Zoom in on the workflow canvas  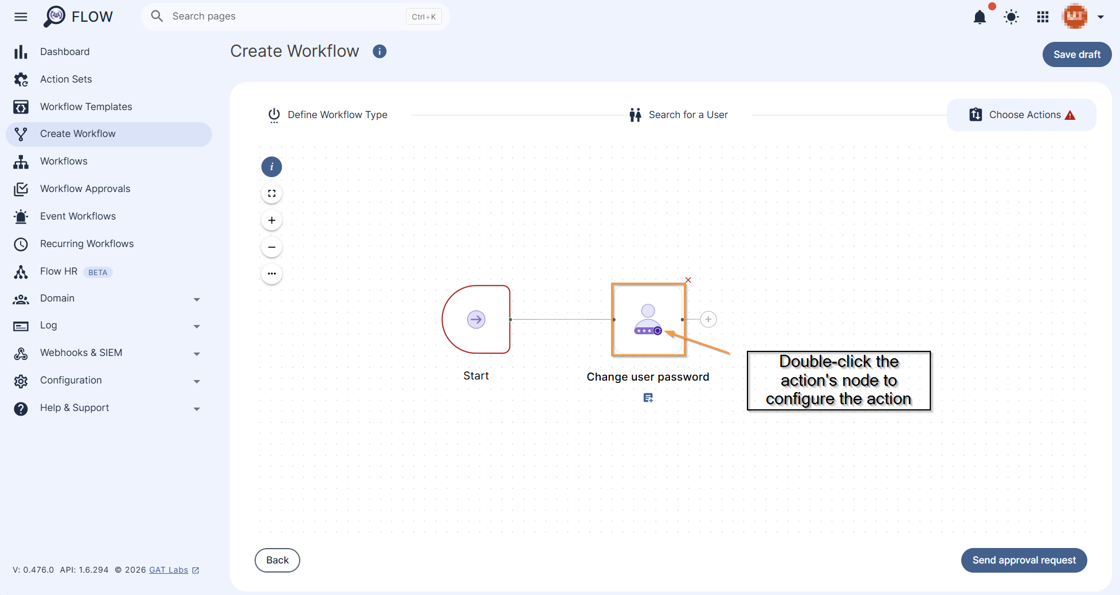coord(272,221)
